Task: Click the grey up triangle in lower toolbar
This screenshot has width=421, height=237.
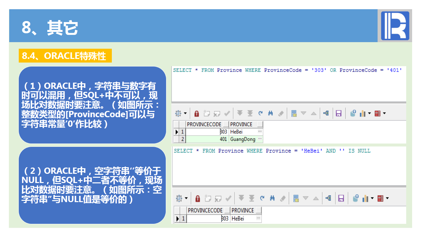Action: click(316, 198)
